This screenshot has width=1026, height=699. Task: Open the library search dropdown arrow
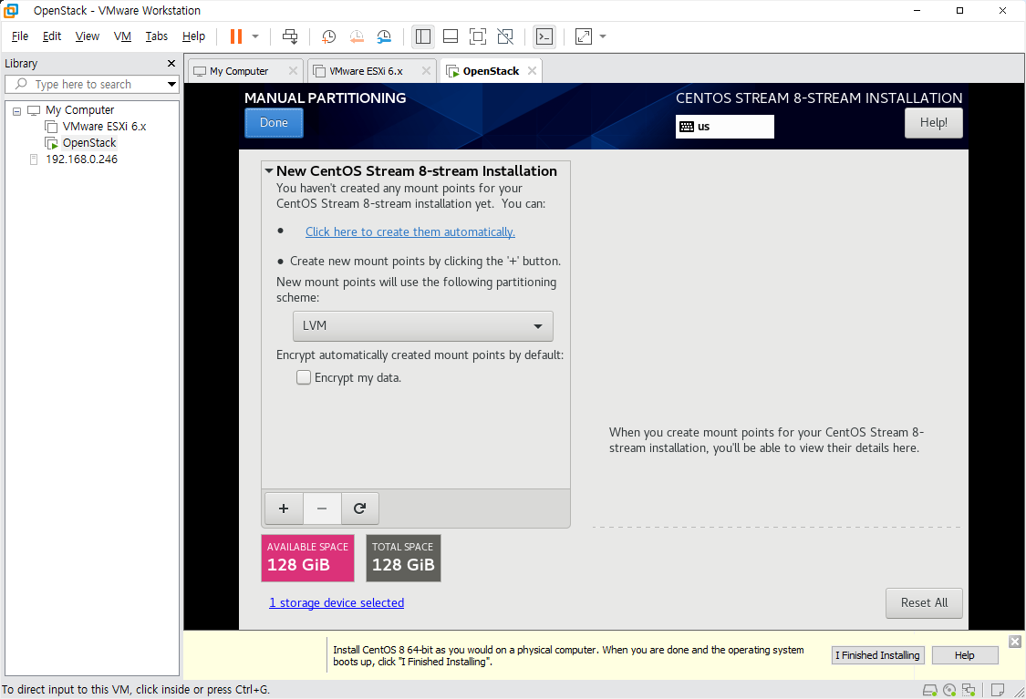(171, 85)
